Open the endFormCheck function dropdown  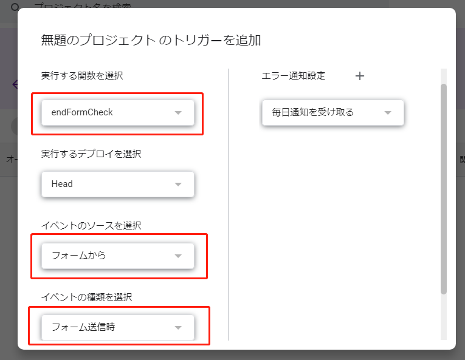[118, 112]
